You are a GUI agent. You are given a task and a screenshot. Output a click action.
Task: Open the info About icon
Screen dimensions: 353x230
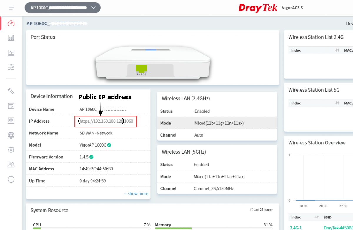(11, 179)
